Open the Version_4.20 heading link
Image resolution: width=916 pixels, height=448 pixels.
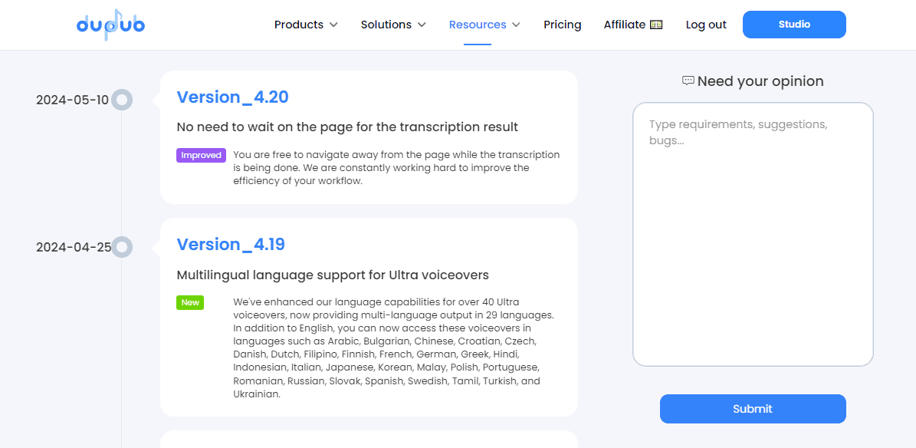pyautogui.click(x=232, y=97)
